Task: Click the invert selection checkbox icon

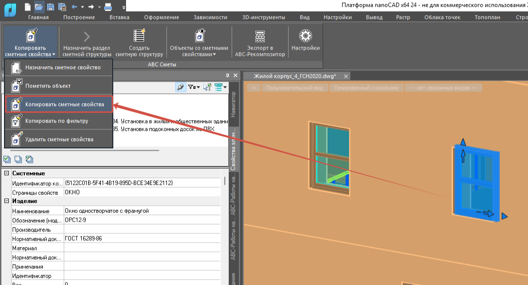Action: tap(29, 159)
